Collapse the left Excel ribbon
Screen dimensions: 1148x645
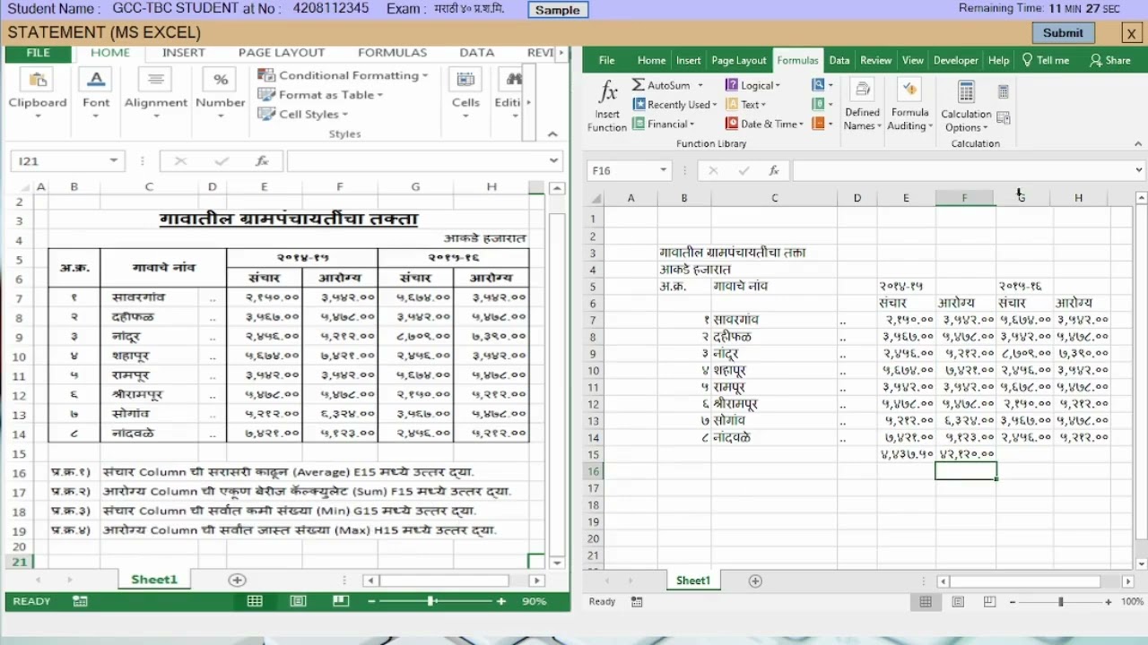click(x=552, y=134)
